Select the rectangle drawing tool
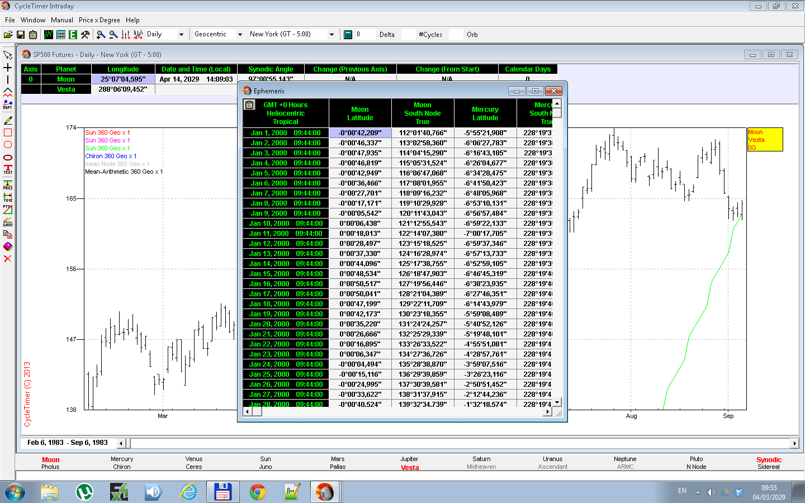Screen dimensions: 805x503 8,133
